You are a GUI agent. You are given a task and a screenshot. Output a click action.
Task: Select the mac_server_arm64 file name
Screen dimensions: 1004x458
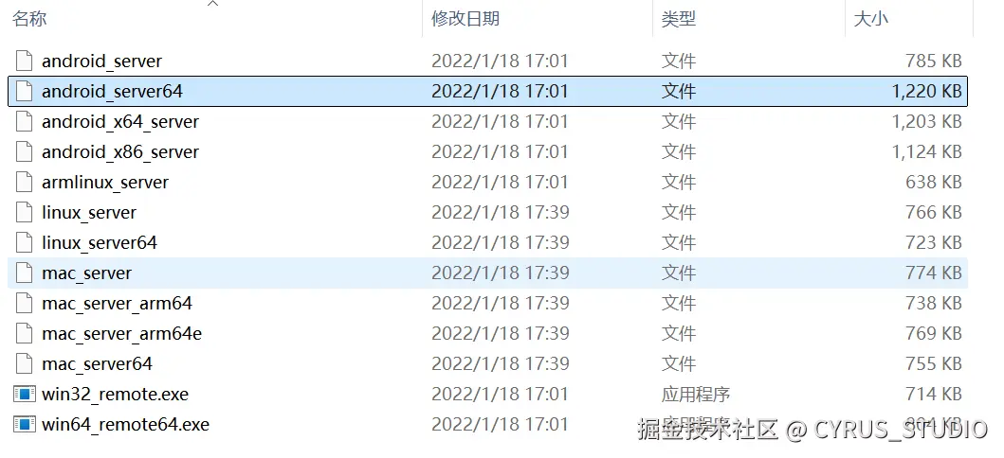pyautogui.click(x=118, y=304)
